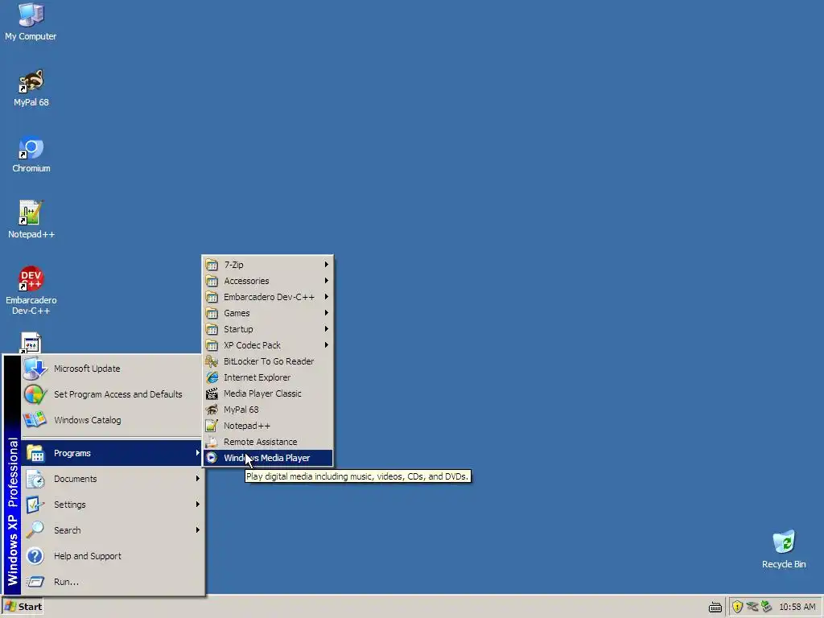
Task: Click the Start button
Action: 23,607
